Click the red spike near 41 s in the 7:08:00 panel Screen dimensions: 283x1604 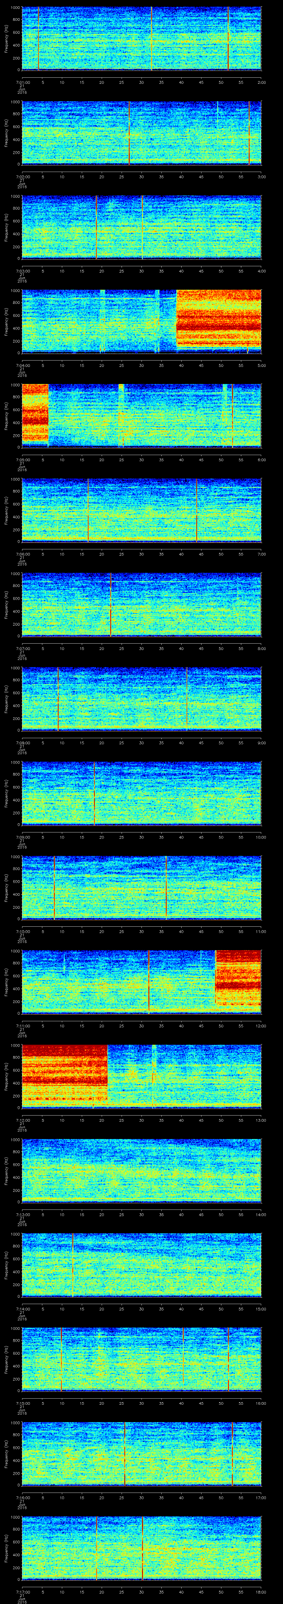[187, 699]
